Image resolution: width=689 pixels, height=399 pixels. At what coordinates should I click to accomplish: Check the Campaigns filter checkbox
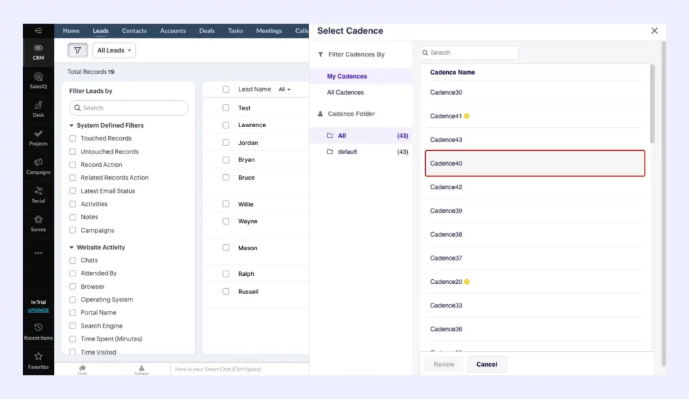tap(73, 230)
